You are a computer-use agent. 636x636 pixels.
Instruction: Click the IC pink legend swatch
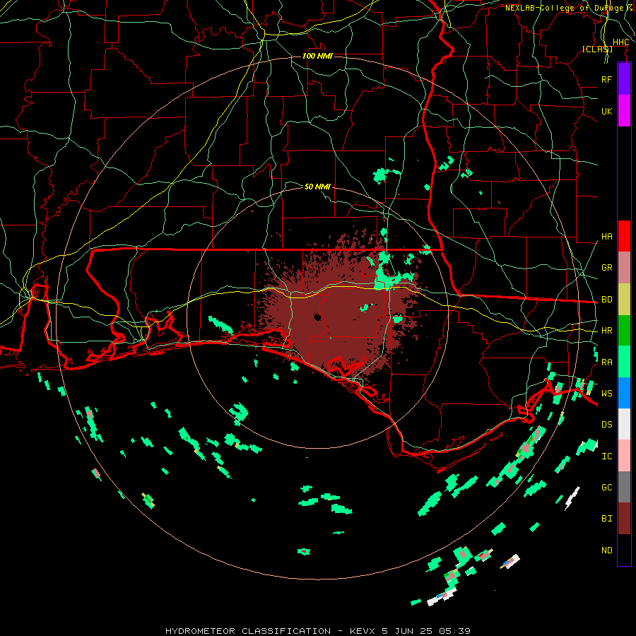click(x=624, y=456)
